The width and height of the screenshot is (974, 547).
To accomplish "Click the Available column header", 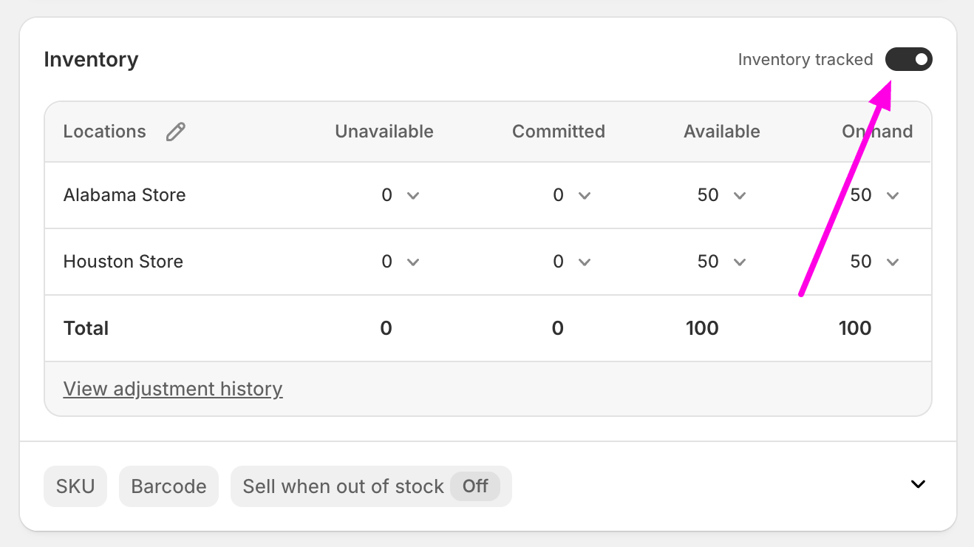I will click(721, 132).
